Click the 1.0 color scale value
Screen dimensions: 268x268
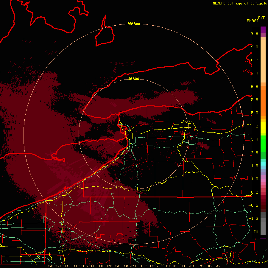coord(255,179)
